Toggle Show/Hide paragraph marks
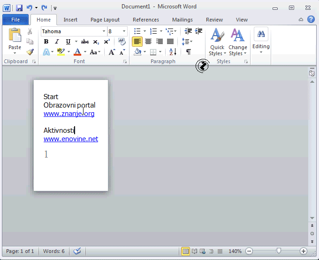The width and height of the screenshot is (319, 260). [x=188, y=52]
